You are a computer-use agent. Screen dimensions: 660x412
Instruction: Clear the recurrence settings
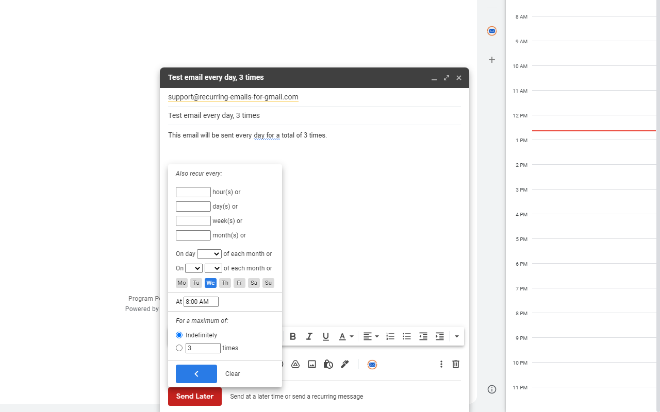pos(233,373)
